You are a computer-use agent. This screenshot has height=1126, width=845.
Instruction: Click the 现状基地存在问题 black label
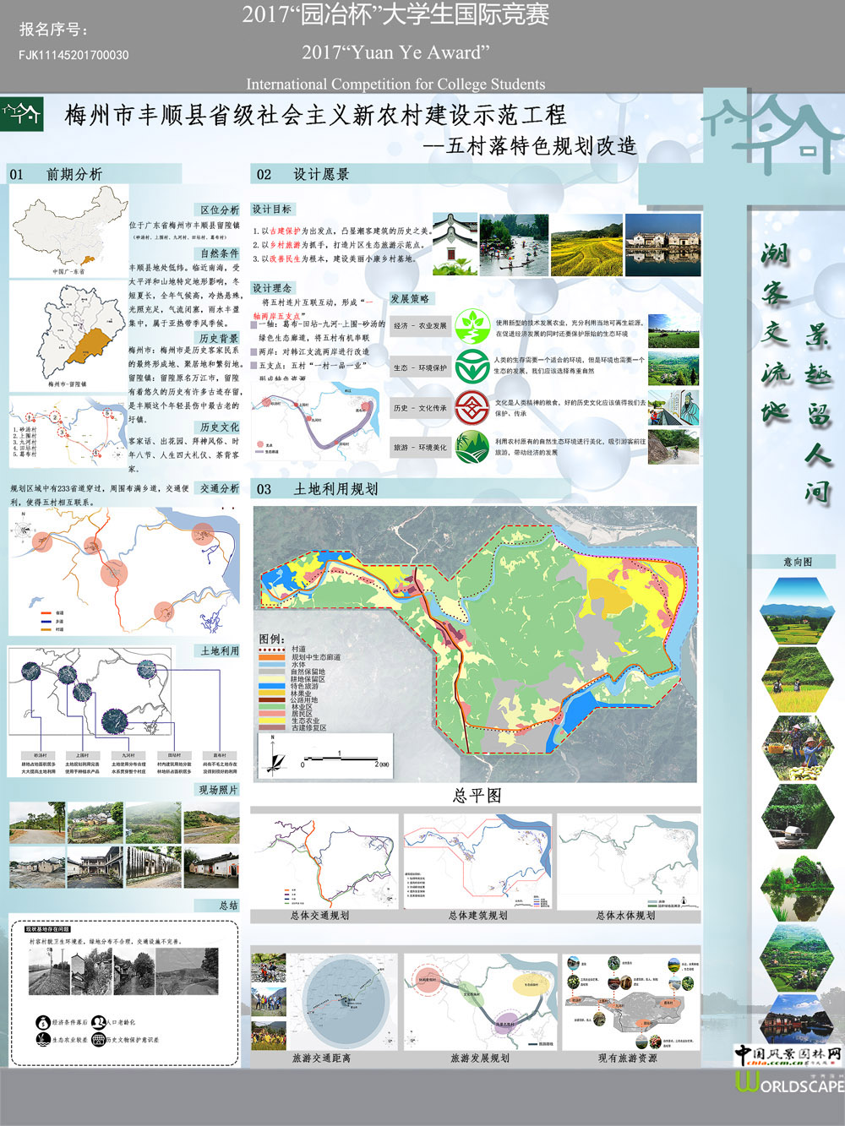tap(48, 929)
